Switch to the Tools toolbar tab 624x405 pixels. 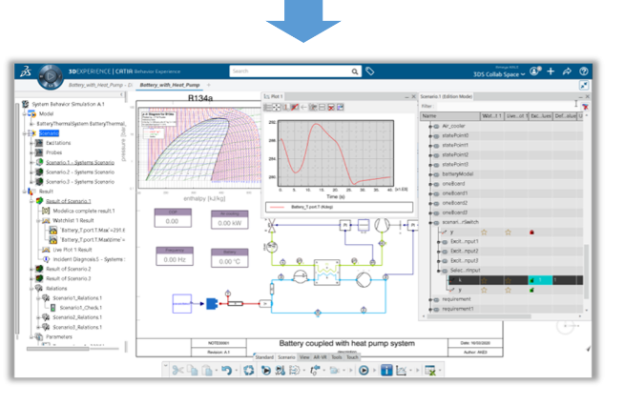pos(337,357)
